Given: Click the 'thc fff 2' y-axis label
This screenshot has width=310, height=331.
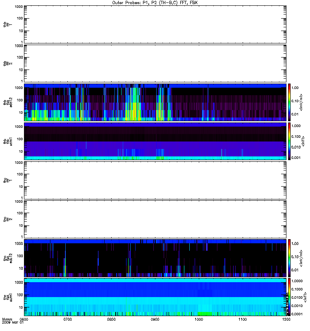Looking at the screenshot, I should 7,219.
